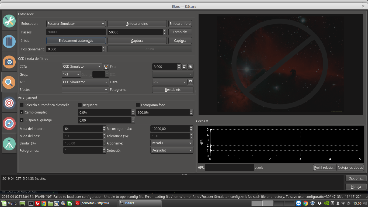This screenshot has width=368, height=207.
Task: Open the NVIDIA tray icon
Action: coord(326,203)
